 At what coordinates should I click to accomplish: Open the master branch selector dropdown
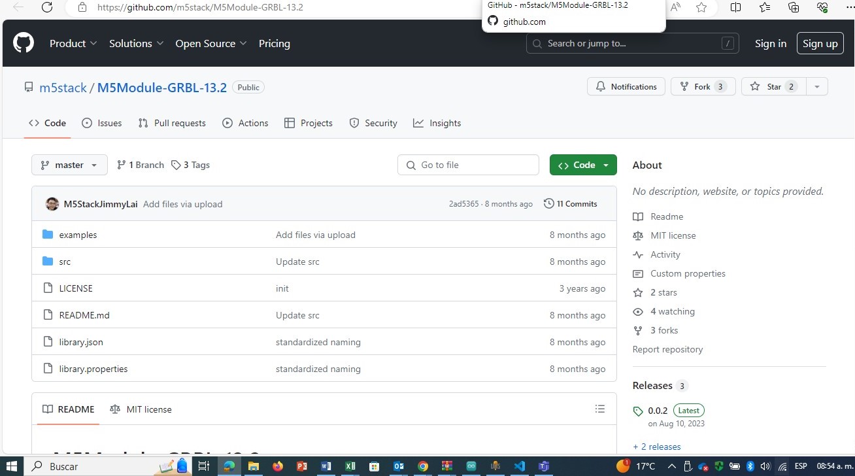point(69,165)
